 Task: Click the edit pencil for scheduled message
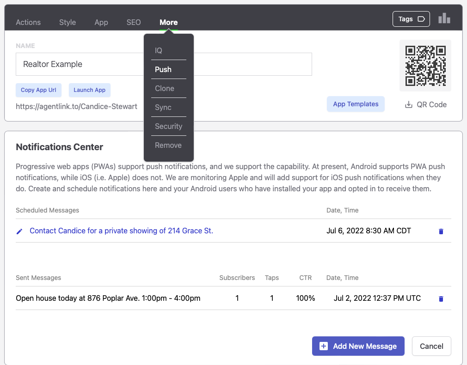point(19,231)
